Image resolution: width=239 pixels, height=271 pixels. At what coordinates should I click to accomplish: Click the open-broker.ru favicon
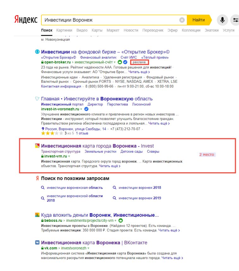37,52
